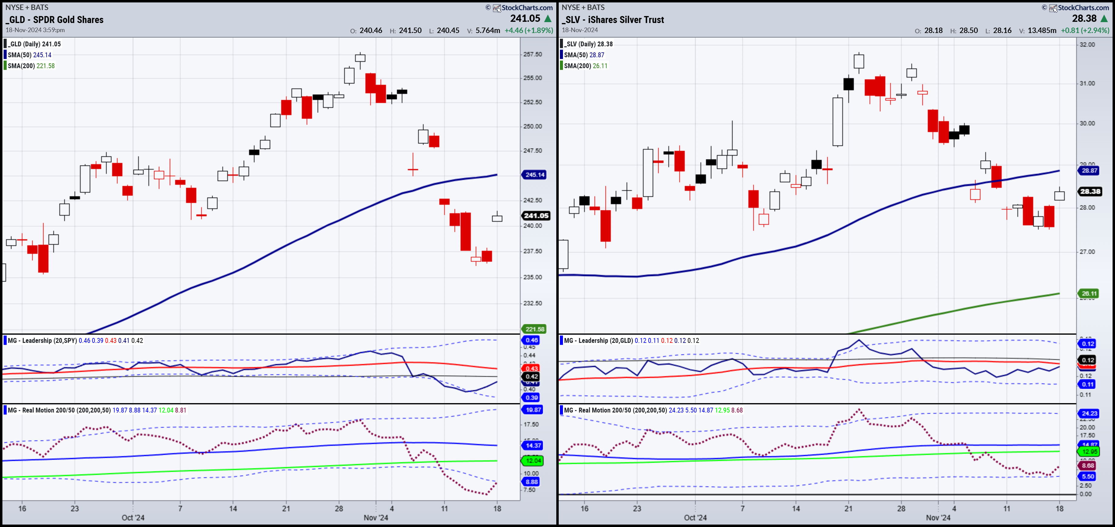This screenshot has height=527, width=1115.
Task: Click the StockCharts.com logo icon on the SLV chart
Action: click(x=1053, y=8)
